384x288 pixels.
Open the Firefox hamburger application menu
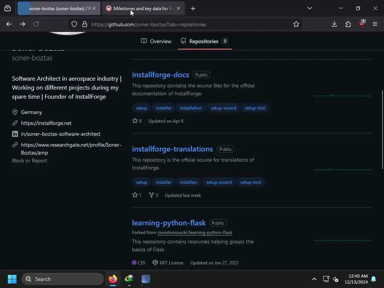pos(375,24)
